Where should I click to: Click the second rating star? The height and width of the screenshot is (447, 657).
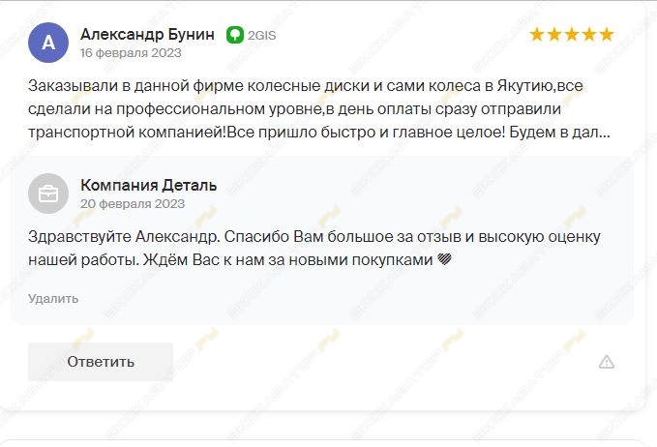click(553, 35)
